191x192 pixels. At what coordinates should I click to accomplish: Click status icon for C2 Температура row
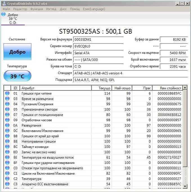tap(7, 179)
